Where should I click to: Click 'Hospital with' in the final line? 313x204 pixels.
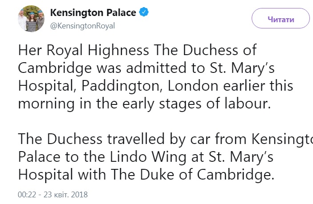[x=76, y=176]
